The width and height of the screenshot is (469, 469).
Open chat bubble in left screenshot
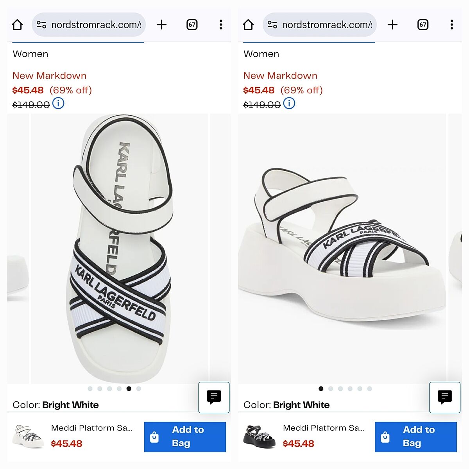click(x=214, y=397)
